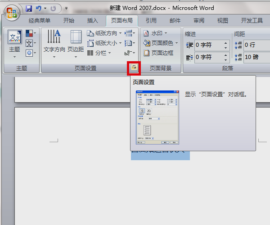The width and height of the screenshot is (270, 225).
Task: Open 水印 watermark dropdown
Action: click(155, 33)
